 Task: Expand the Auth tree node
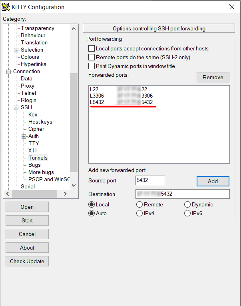click(x=24, y=137)
